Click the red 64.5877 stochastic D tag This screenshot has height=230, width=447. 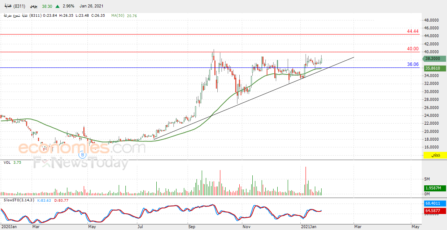[434, 211]
